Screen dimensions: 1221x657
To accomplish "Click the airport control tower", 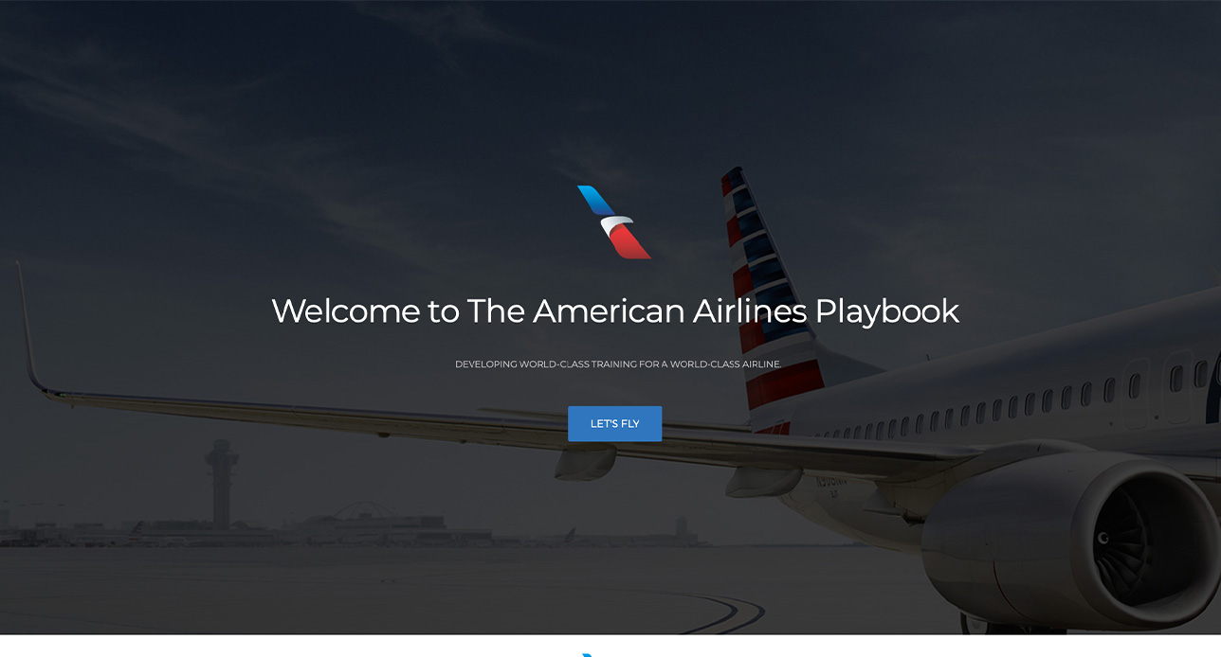I will pyautogui.click(x=220, y=483).
